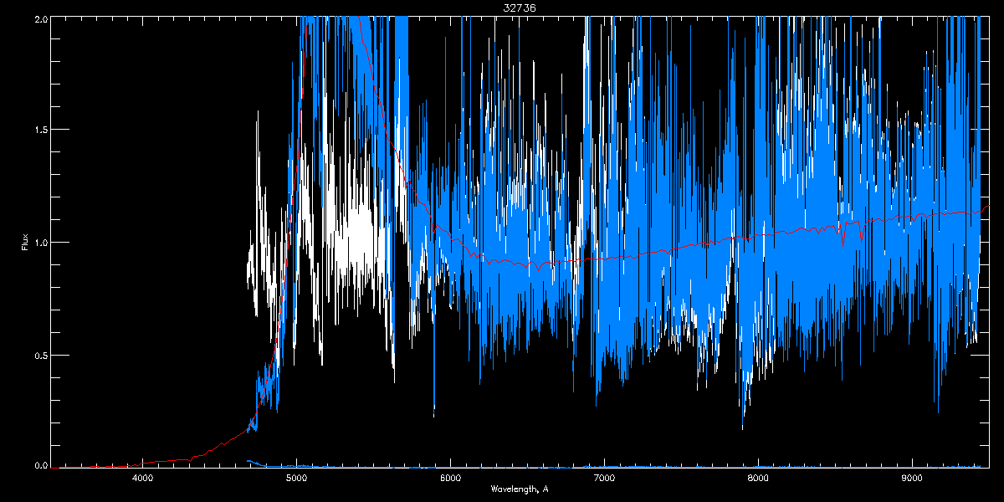
Task: Select the 6000 x-axis tick label
Action: [x=450, y=478]
